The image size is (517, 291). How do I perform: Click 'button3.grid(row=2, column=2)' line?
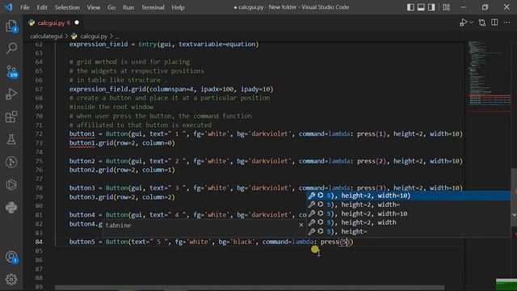(x=122, y=197)
